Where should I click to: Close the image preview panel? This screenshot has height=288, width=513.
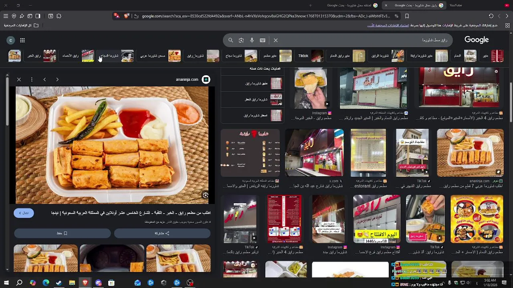click(x=19, y=79)
